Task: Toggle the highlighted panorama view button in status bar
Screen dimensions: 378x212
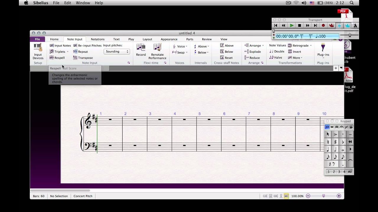Action: click(286, 196)
